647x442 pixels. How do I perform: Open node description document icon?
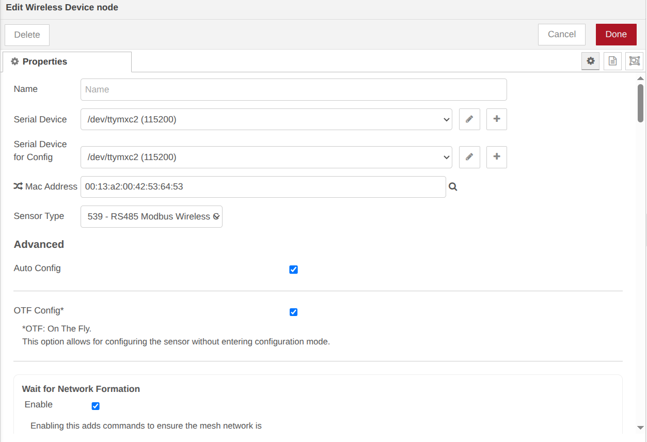(612, 61)
